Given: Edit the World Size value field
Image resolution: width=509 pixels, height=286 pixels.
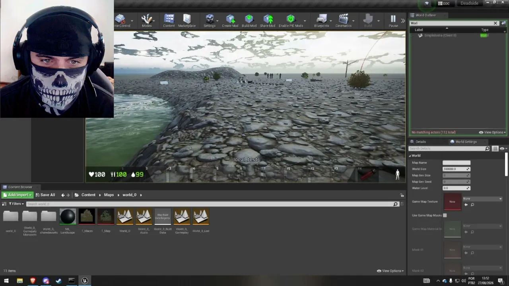Looking at the screenshot, I should [457, 169].
